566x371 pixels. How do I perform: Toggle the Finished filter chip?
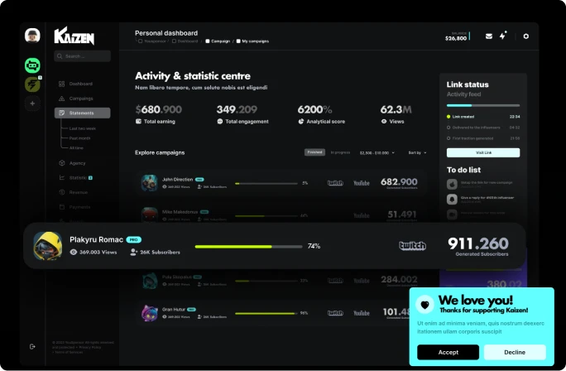[x=314, y=152]
